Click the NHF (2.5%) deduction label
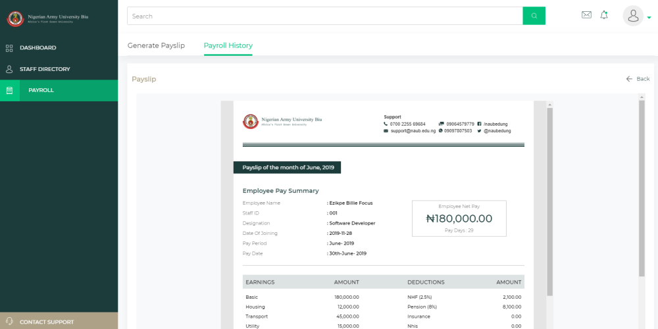Viewport: 658px width, 329px height. (420, 297)
